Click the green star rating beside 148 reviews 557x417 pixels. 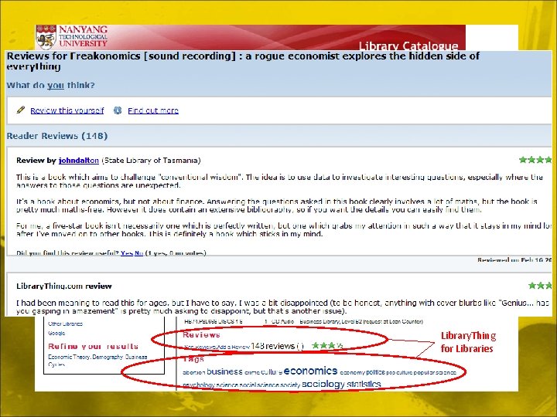[327, 345]
